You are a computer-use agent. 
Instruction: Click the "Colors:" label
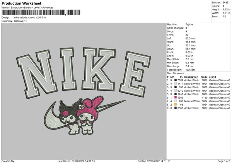pyautogui.click(x=215, y=6)
